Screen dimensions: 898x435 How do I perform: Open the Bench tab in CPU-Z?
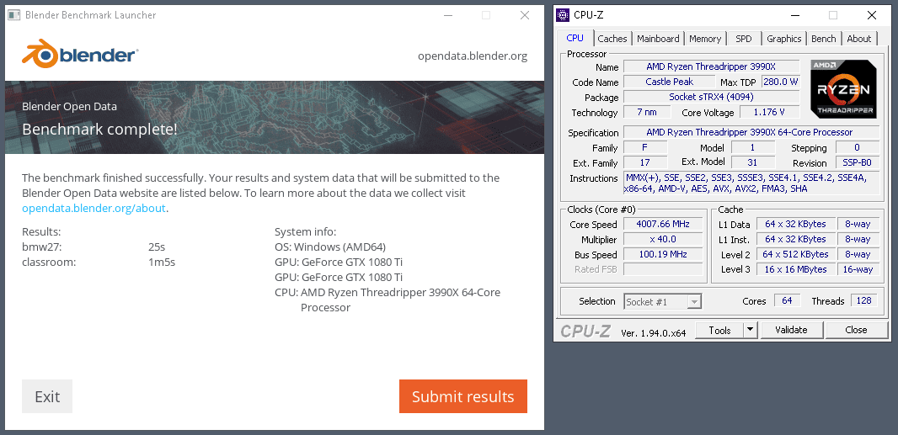824,39
